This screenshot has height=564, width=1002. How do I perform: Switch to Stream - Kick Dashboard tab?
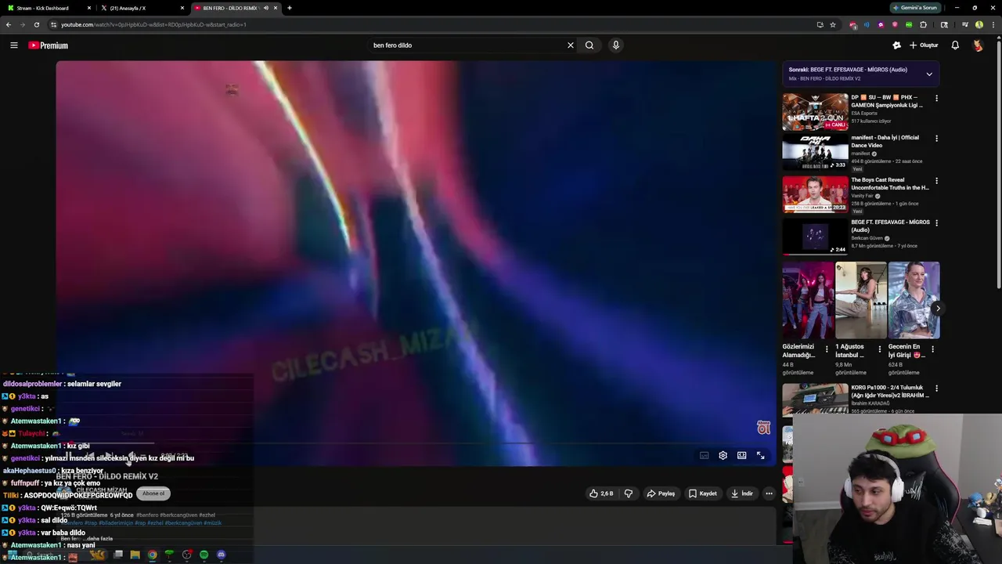pos(47,8)
